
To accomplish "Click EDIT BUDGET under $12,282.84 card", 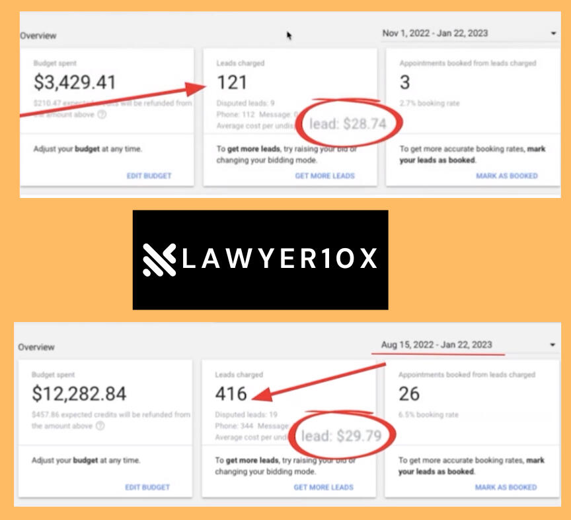I will [x=147, y=487].
